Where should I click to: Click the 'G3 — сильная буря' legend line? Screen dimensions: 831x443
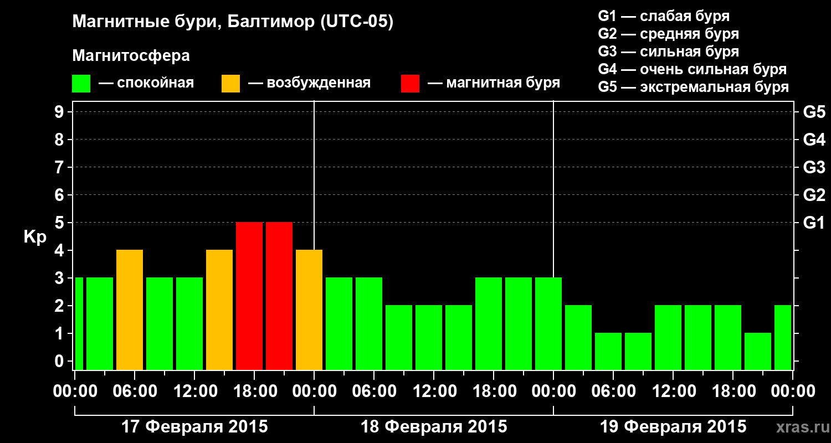coord(669,51)
